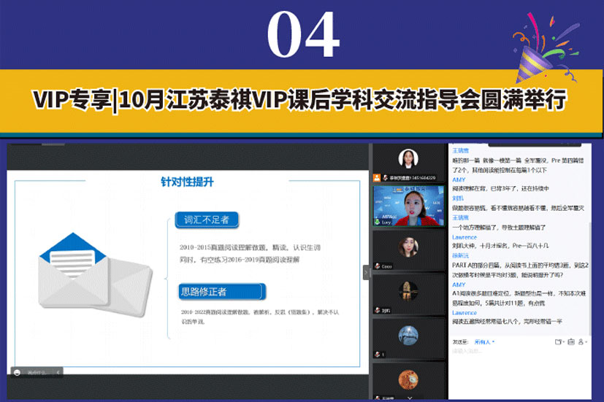Collapse the video strip using the side arrow handle
Viewport: 604px width, 402px height.
pyautogui.click(x=367, y=271)
